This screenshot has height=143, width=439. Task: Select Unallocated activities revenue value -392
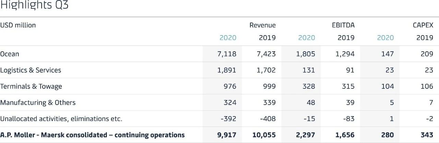(x=228, y=119)
